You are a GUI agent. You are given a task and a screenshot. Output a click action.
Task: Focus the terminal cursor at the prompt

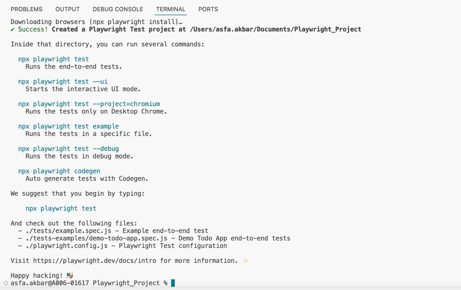pos(173,283)
